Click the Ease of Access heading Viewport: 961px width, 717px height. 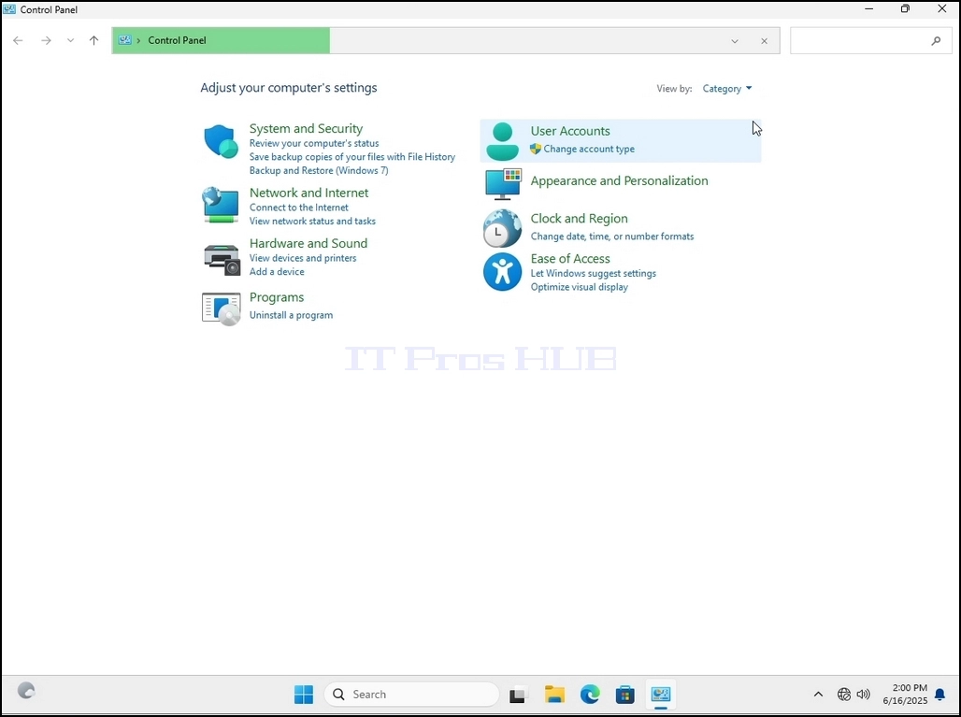pyautogui.click(x=570, y=259)
